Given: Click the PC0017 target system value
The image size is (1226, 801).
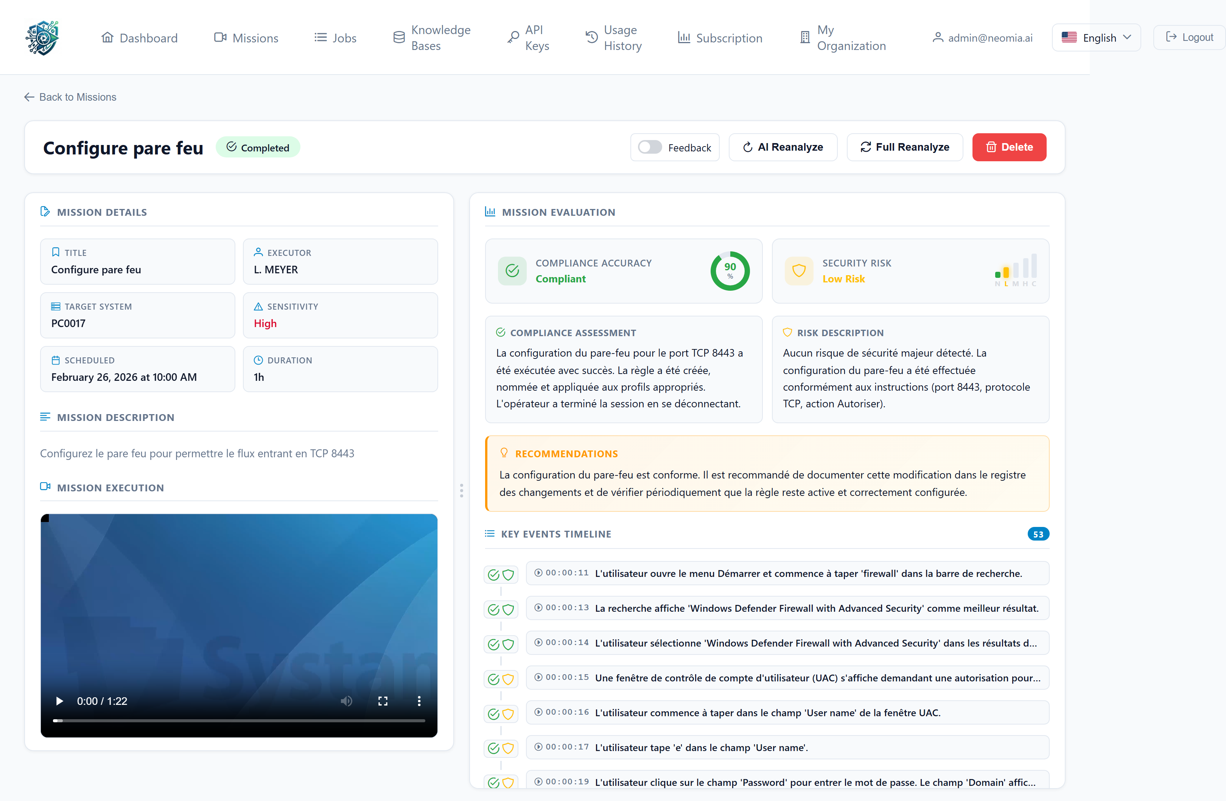Looking at the screenshot, I should pyautogui.click(x=68, y=323).
